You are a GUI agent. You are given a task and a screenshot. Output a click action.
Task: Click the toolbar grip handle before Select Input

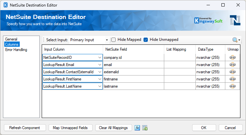44,40
